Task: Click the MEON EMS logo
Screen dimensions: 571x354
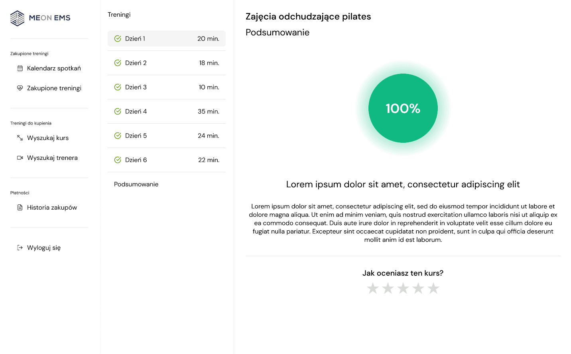Action: [x=40, y=18]
